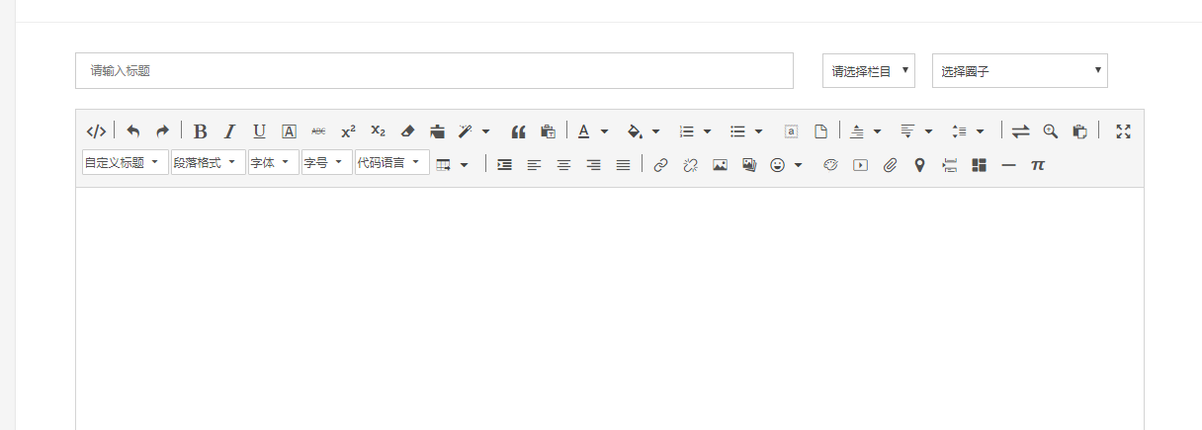This screenshot has width=1202, height=430.
Task: Insert a horizontal rule line
Action: 1008,165
